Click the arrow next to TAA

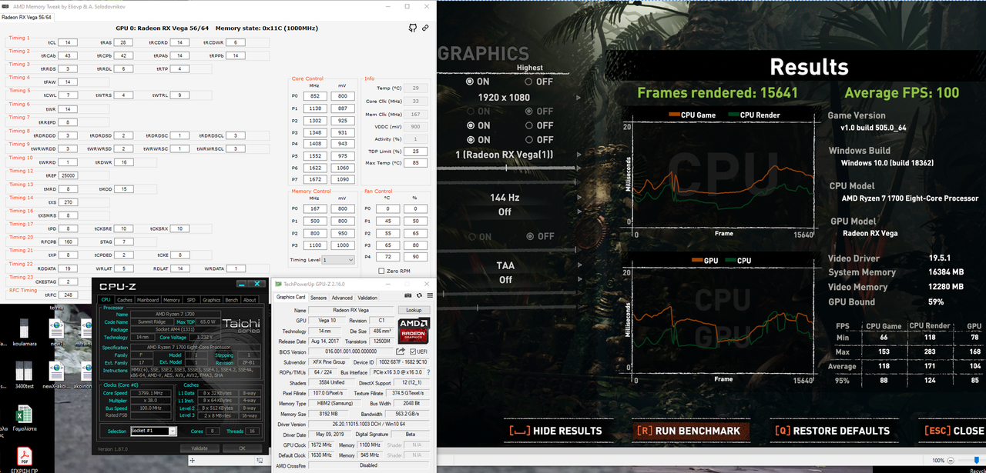click(579, 265)
